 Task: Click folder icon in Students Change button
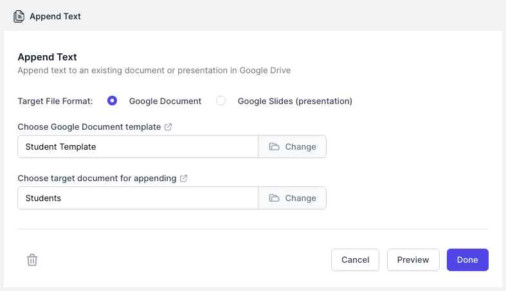coord(274,198)
